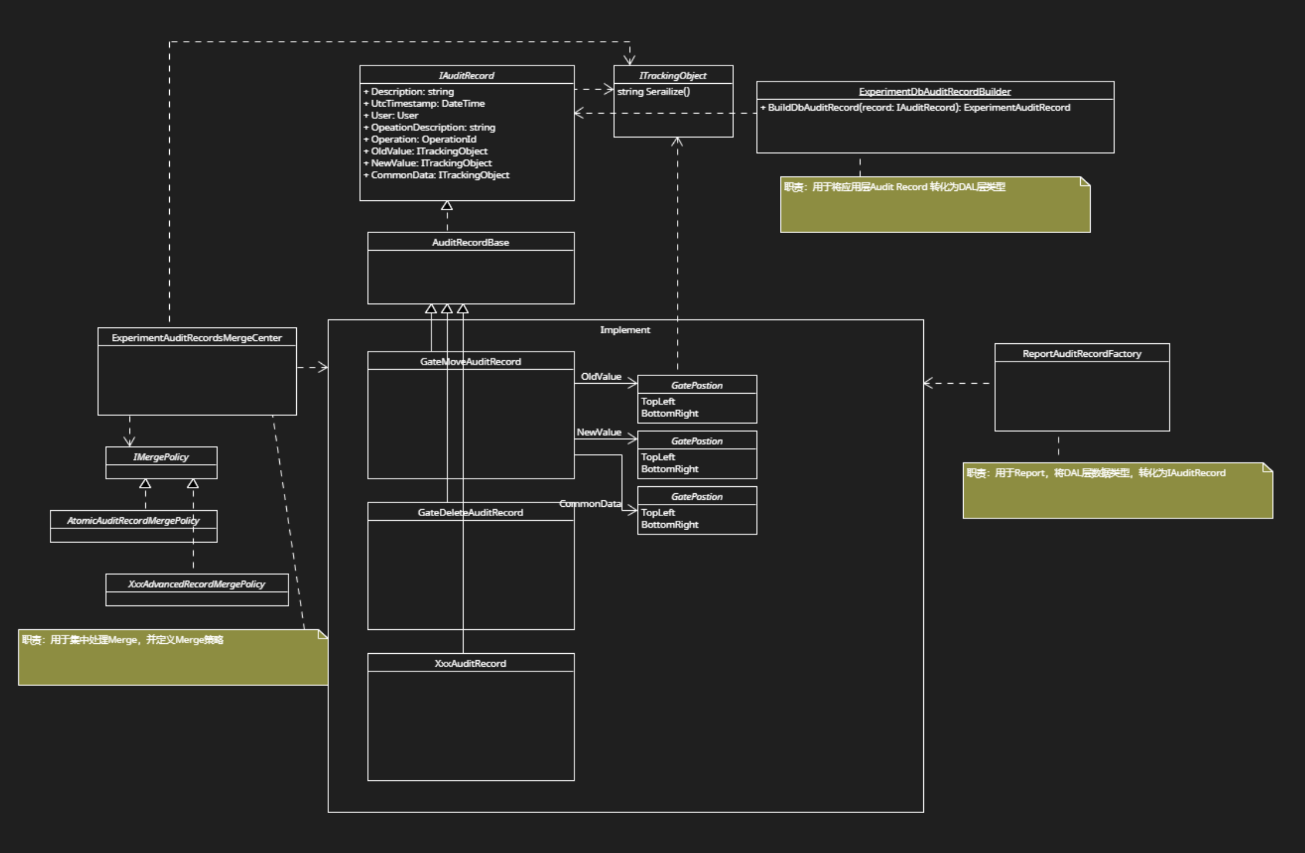The width and height of the screenshot is (1305, 853).
Task: Select the 'CommonData' association label
Action: (590, 504)
